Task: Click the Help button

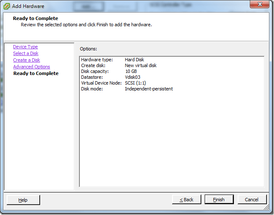Action: pyautogui.click(x=23, y=200)
